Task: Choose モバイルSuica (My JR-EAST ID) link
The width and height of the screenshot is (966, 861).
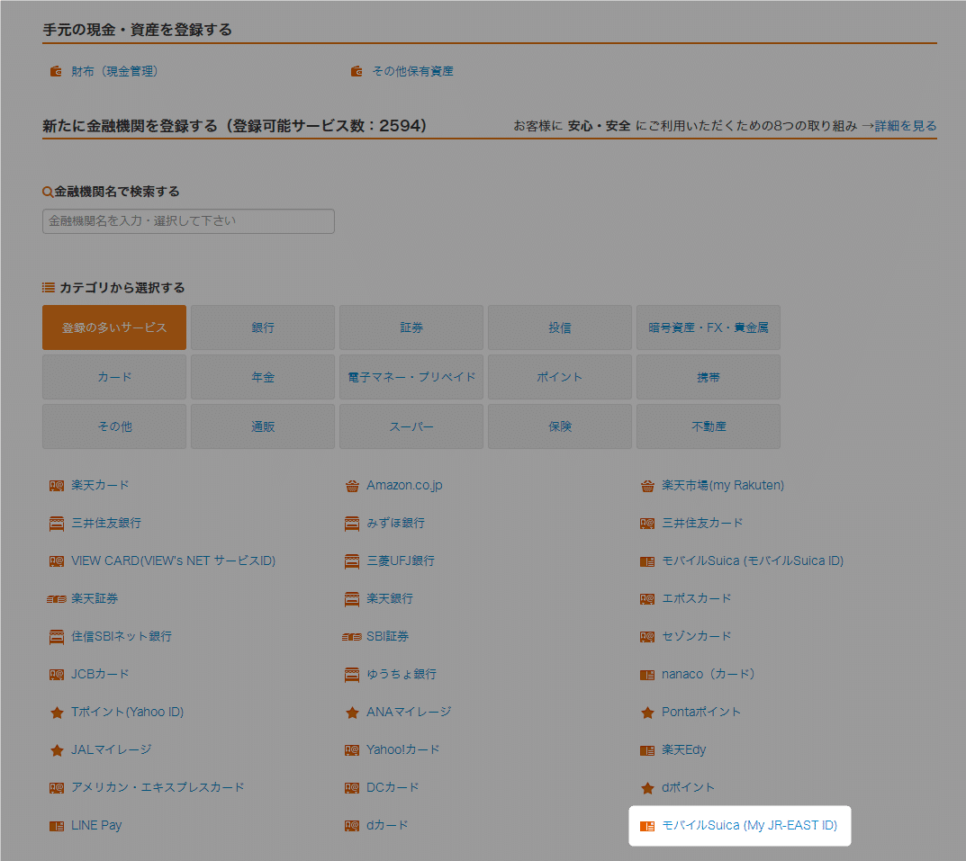Action: (749, 825)
